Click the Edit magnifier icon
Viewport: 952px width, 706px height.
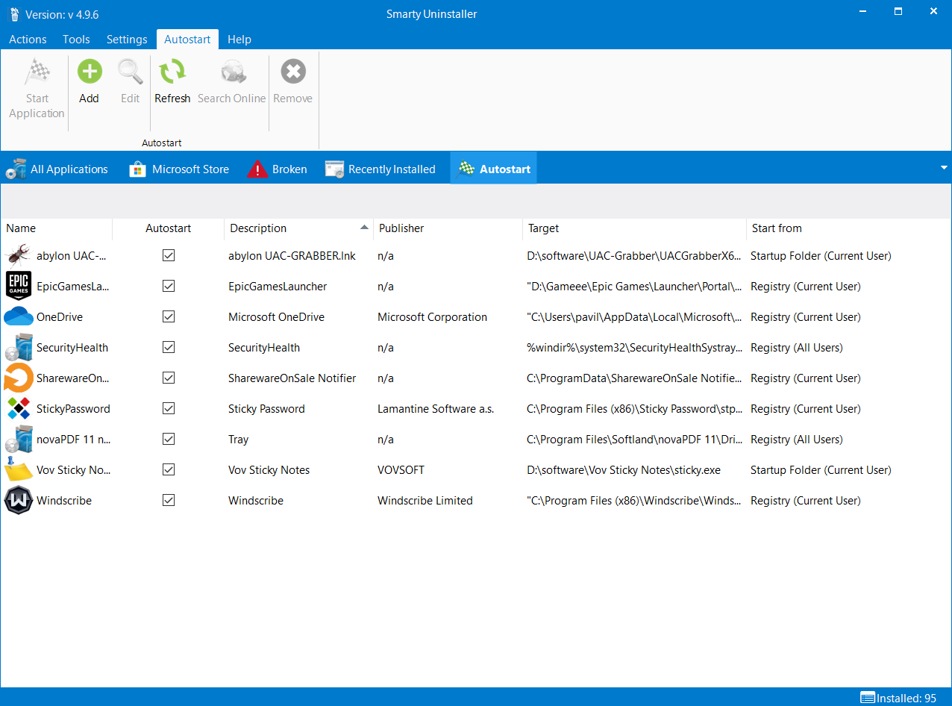tap(131, 72)
